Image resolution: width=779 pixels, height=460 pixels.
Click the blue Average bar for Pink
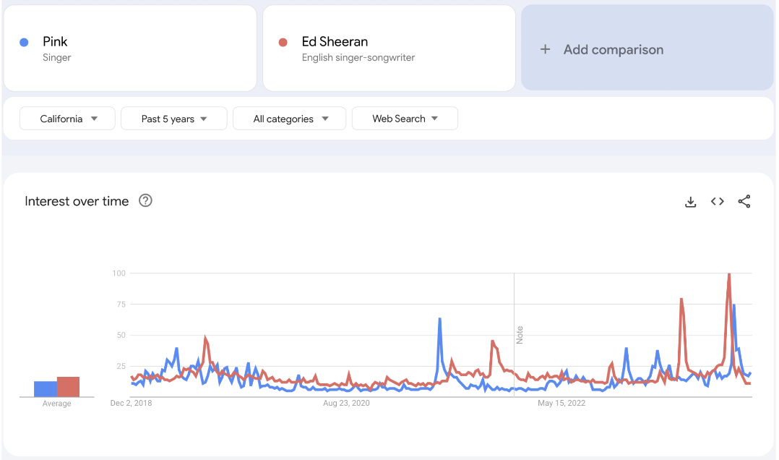coord(45,389)
